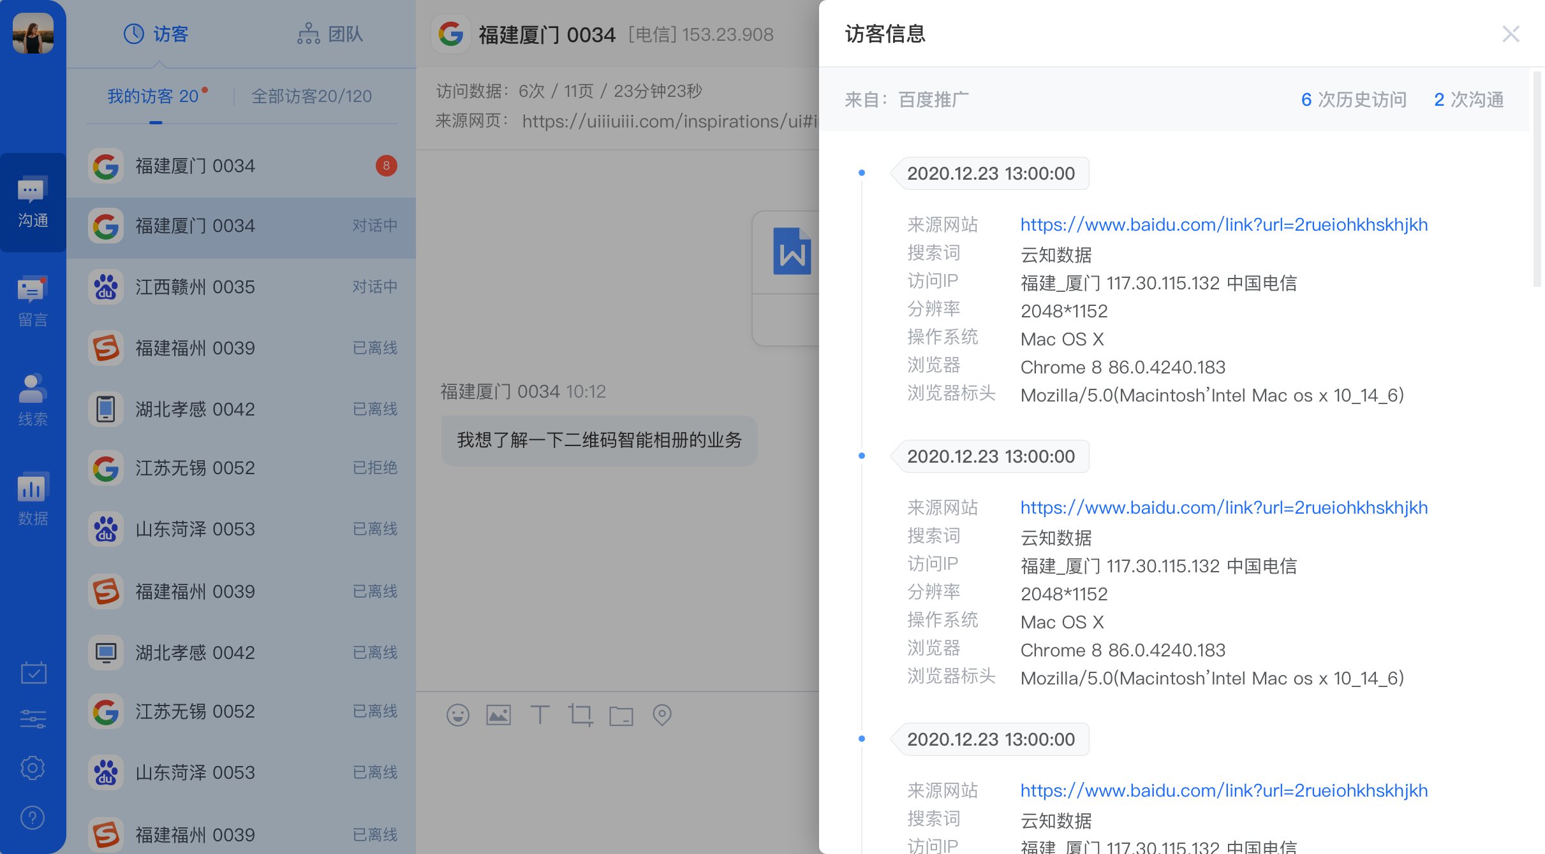Click Google icon of 江苏无锡 0052 已离线 row
This screenshot has width=1545, height=854.
click(x=106, y=712)
